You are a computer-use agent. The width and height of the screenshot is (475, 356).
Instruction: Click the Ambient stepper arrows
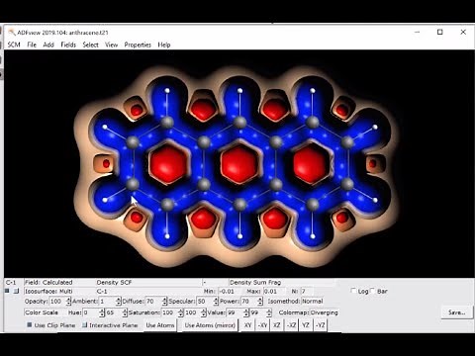(118, 301)
